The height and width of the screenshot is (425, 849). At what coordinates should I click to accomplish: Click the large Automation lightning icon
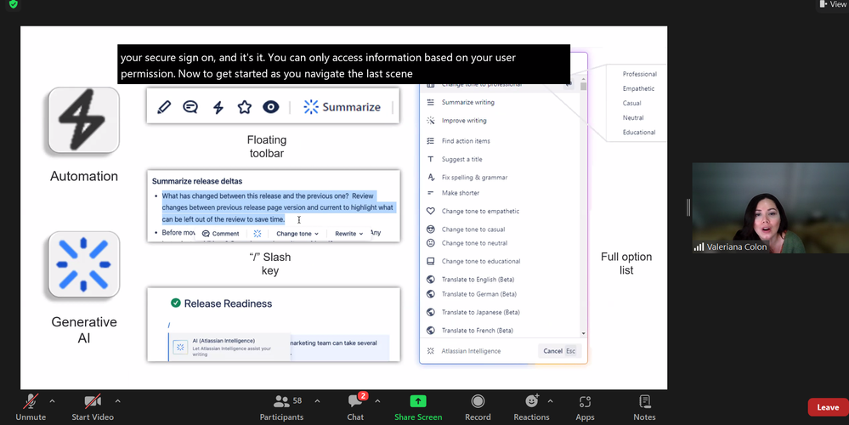tap(84, 120)
